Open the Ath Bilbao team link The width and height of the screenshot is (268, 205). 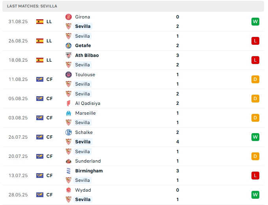point(87,55)
